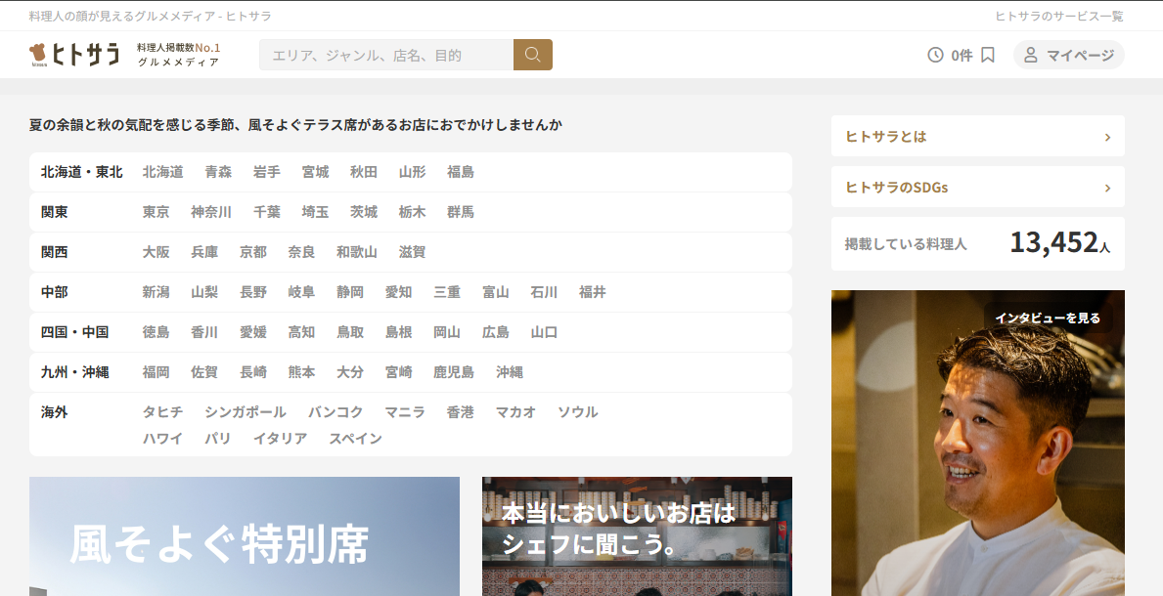Click the Hitosara logo icon

coord(39,55)
